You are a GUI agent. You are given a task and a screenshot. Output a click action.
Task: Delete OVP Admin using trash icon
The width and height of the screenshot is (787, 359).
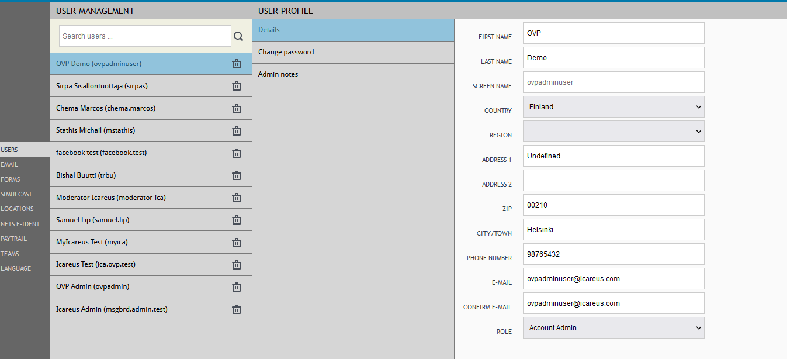(x=237, y=286)
